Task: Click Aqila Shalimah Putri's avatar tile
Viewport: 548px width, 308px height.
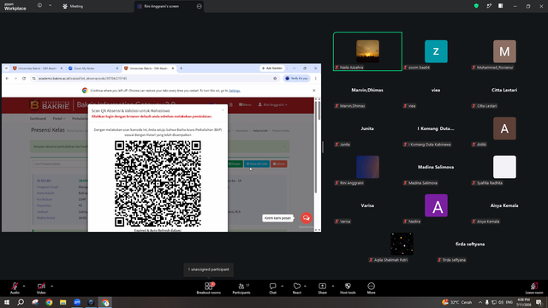Action: pyautogui.click(x=402, y=244)
